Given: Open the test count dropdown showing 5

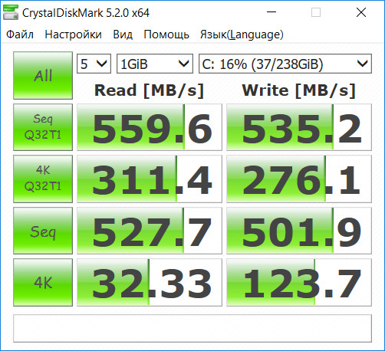Looking at the screenshot, I should coord(94,64).
